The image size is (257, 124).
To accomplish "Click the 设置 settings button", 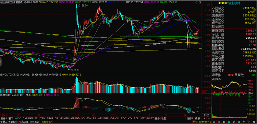I will (163, 119).
